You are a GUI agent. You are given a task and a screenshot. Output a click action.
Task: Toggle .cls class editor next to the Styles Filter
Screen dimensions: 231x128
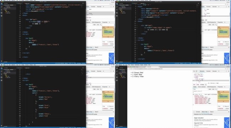coord(213,89)
